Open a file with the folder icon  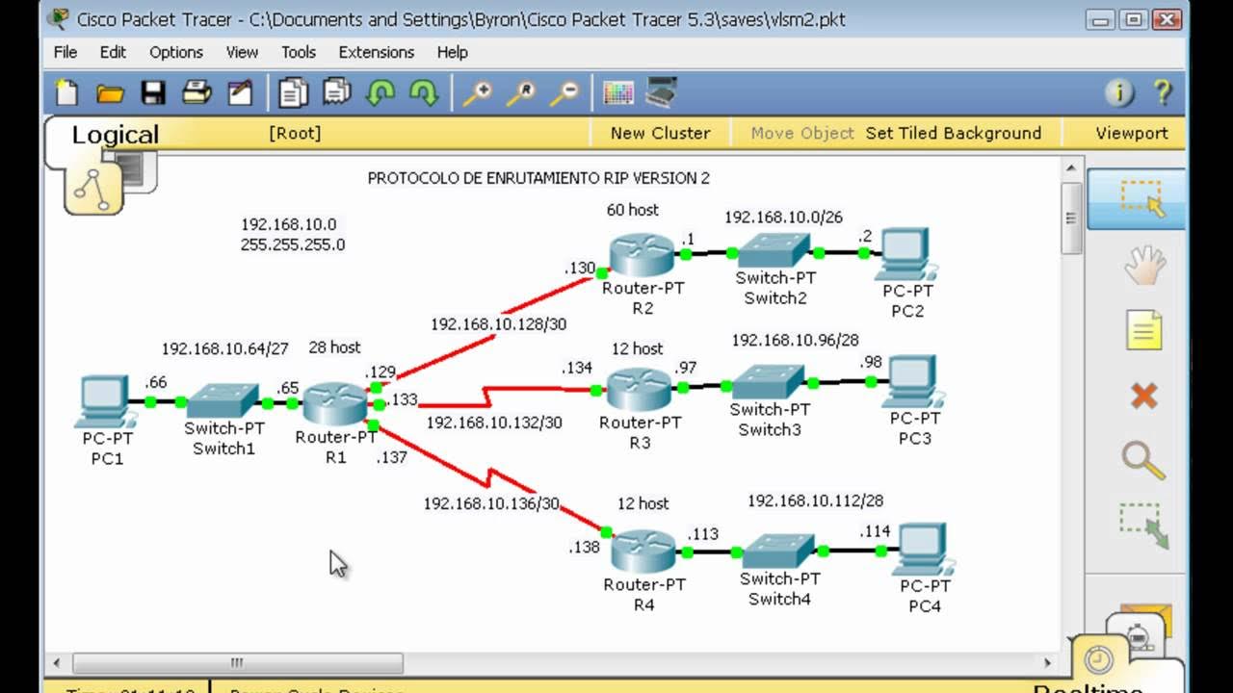pyautogui.click(x=110, y=93)
